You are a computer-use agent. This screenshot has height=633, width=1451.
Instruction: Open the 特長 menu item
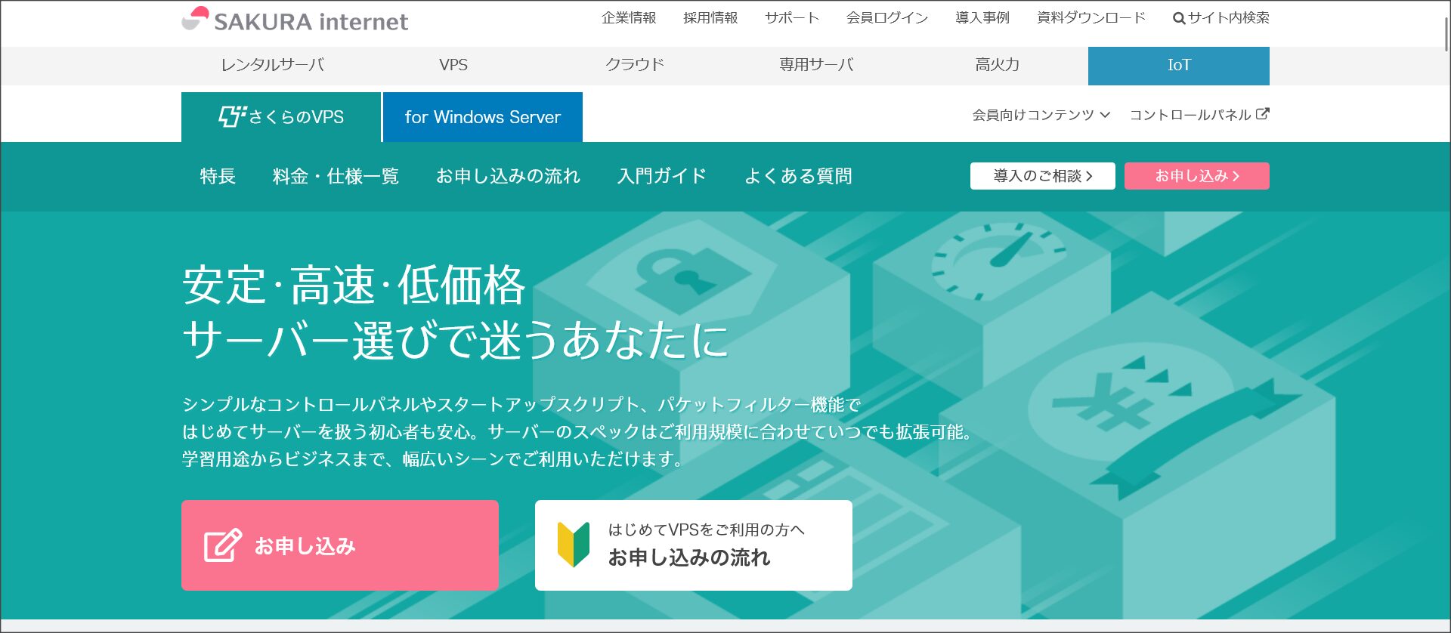(x=218, y=176)
